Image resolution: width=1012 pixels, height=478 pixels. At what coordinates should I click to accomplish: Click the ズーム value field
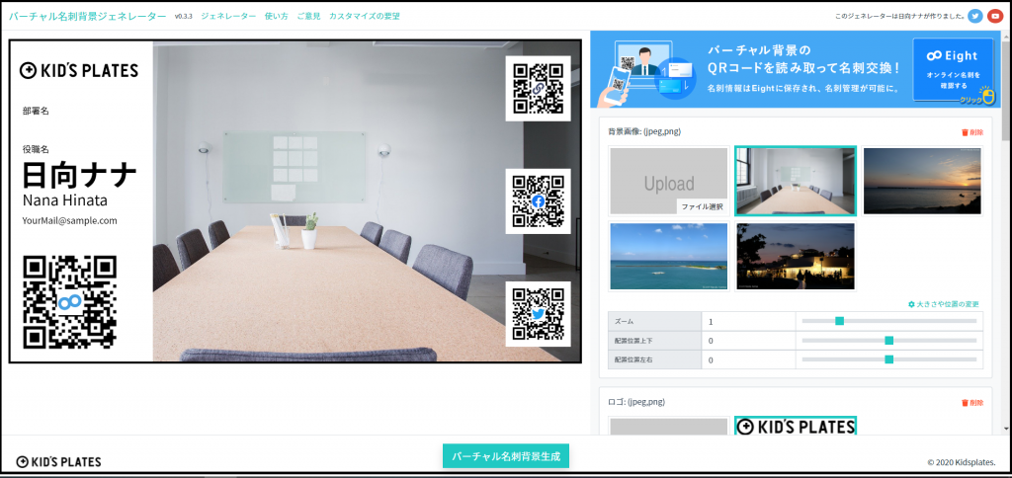[x=747, y=321]
